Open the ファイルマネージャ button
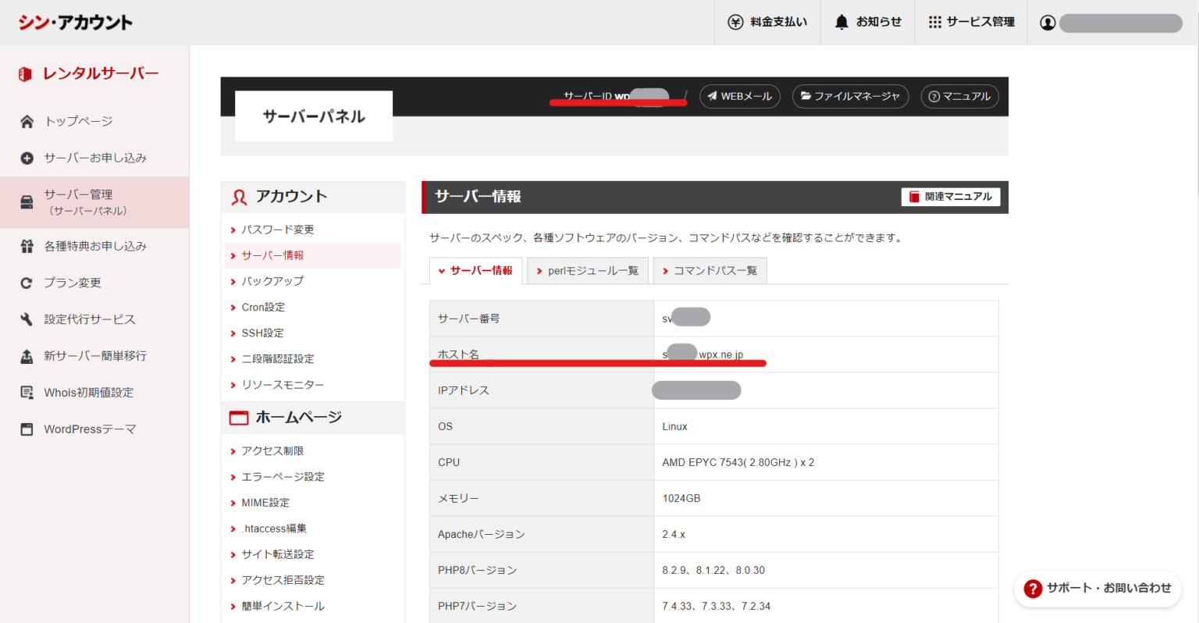1199x623 pixels. click(850, 96)
